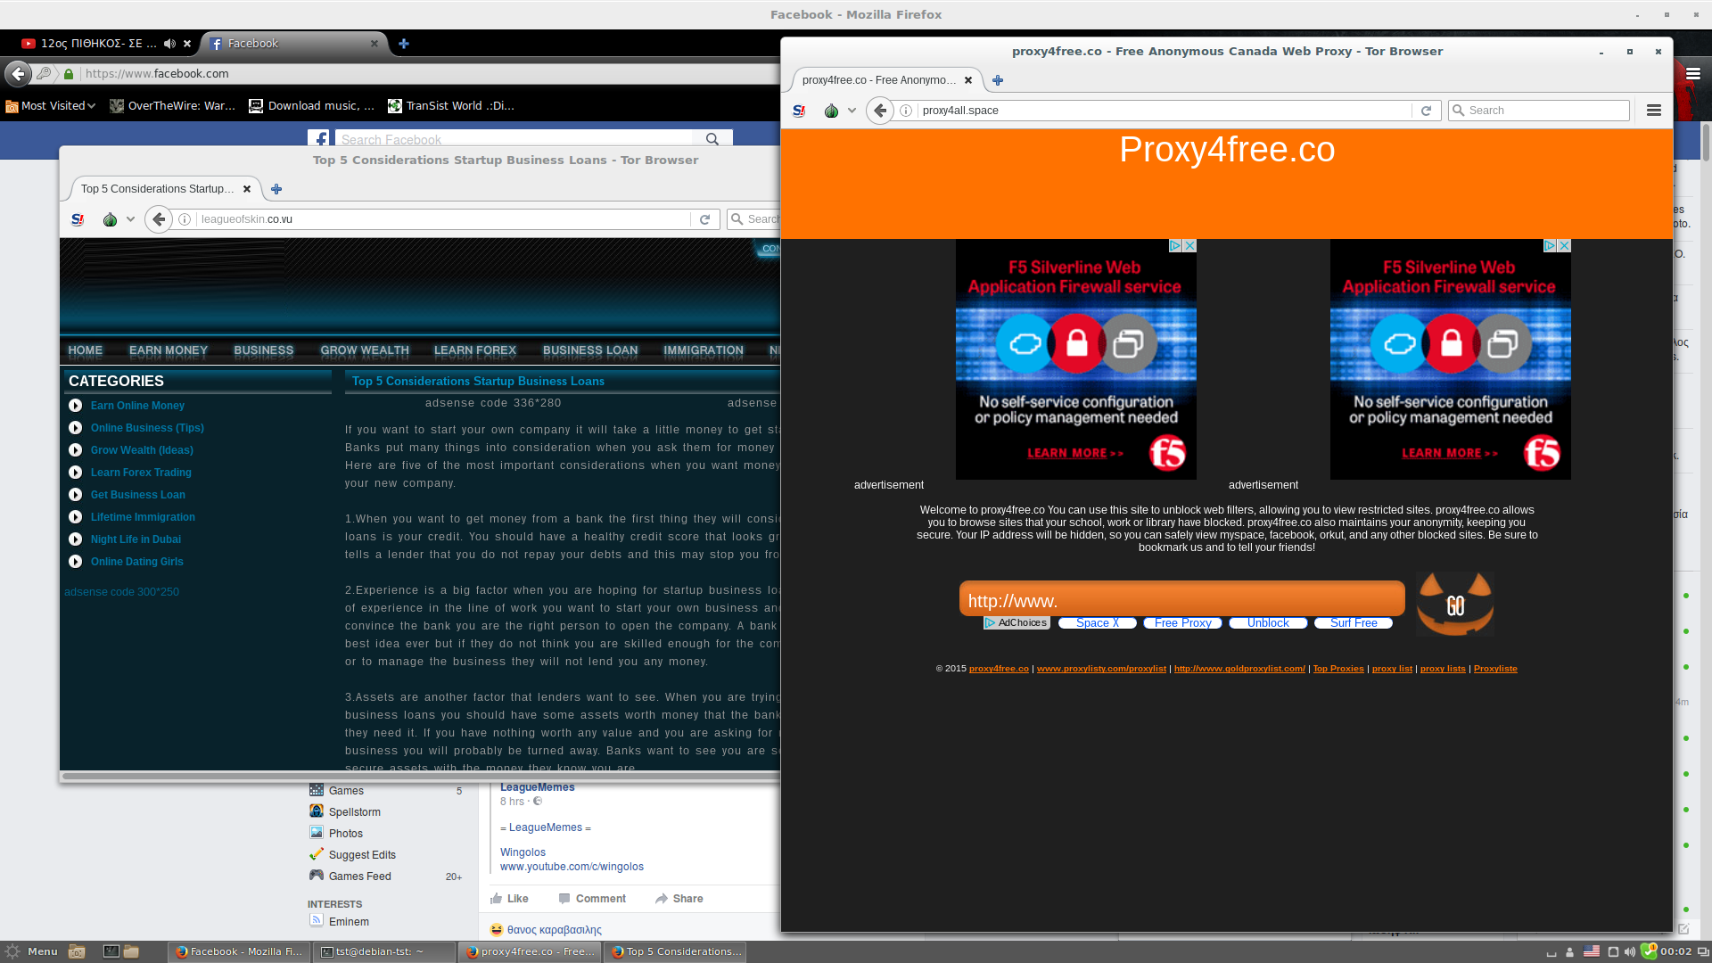Open new tab in proxy4free Tor Browser
This screenshot has height=963, width=1712.
[998, 80]
